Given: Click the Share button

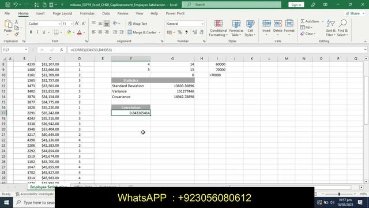Looking at the screenshot, I should coord(355,13).
